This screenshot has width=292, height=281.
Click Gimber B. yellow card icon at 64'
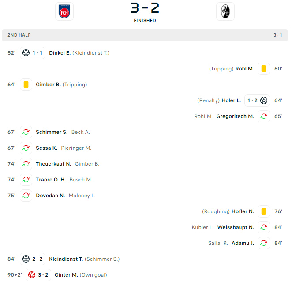(x=26, y=85)
